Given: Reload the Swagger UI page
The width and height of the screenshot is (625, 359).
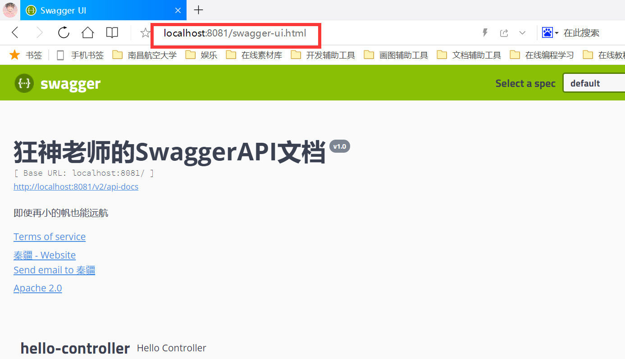Looking at the screenshot, I should tap(64, 32).
